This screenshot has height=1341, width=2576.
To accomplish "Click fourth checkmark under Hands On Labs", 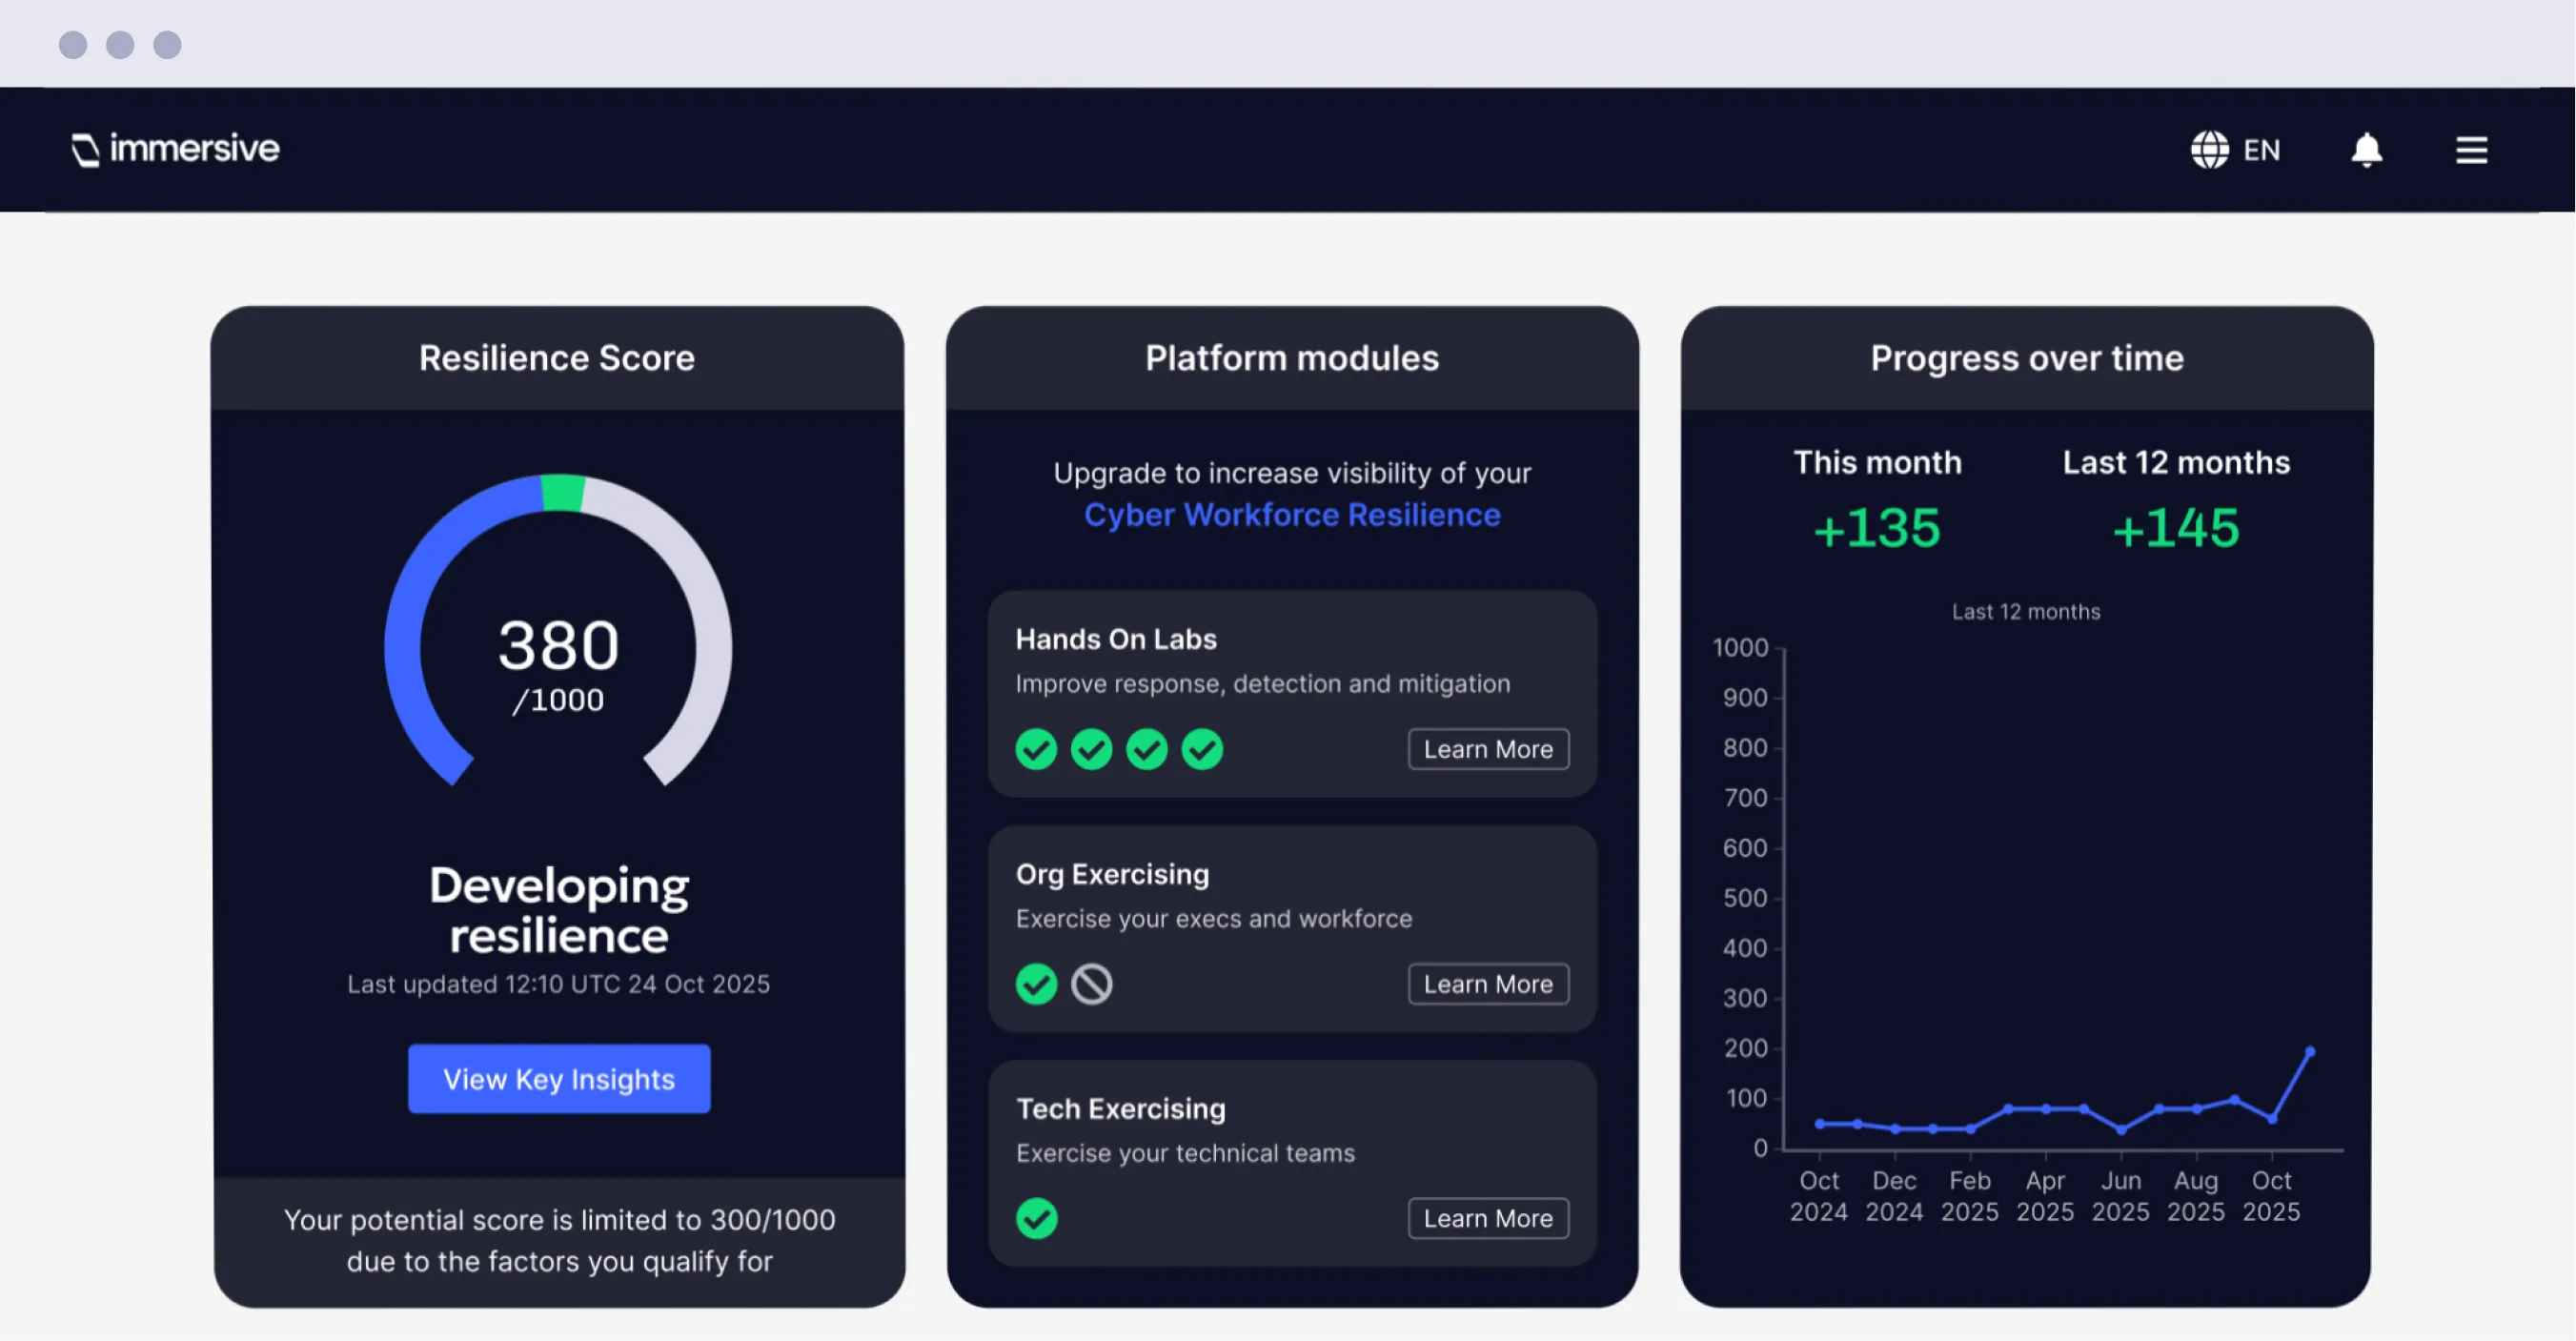I will click(1201, 749).
